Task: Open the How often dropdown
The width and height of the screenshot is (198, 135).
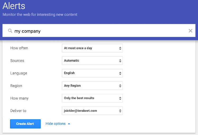Action: tap(92, 48)
